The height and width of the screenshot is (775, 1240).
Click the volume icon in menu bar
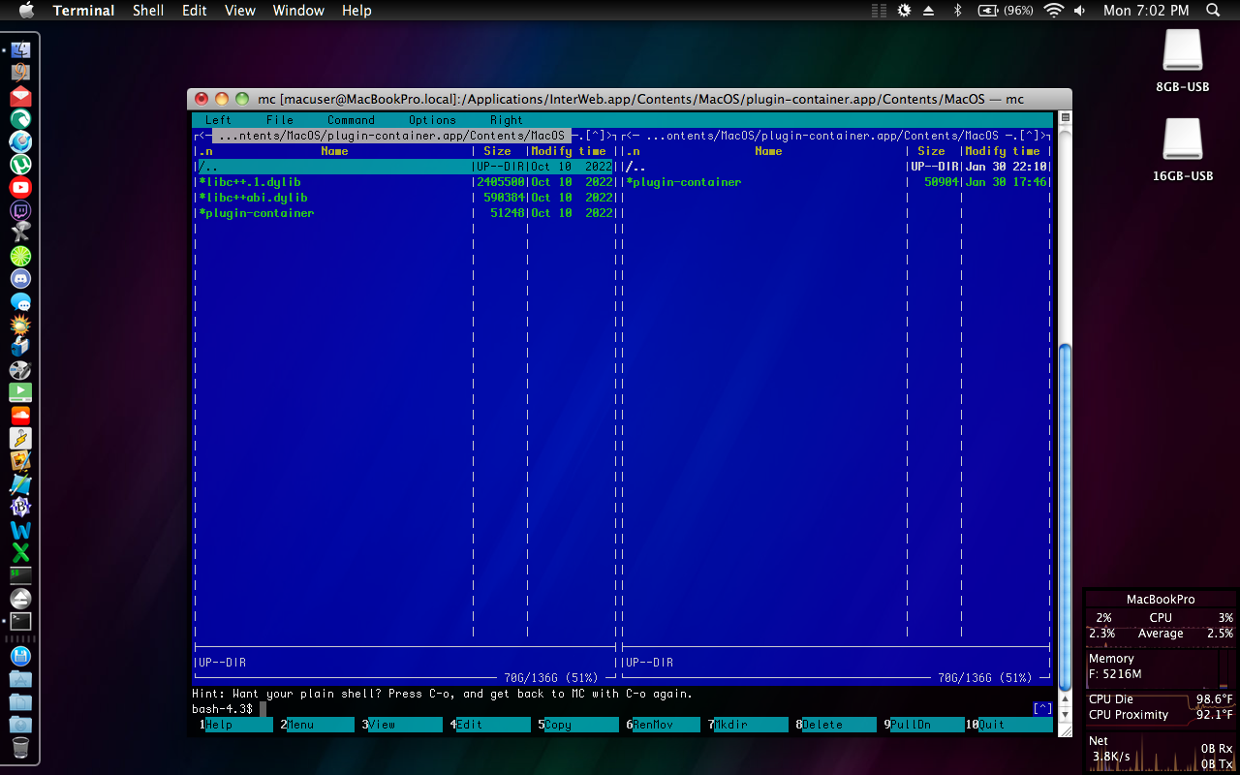click(1080, 11)
